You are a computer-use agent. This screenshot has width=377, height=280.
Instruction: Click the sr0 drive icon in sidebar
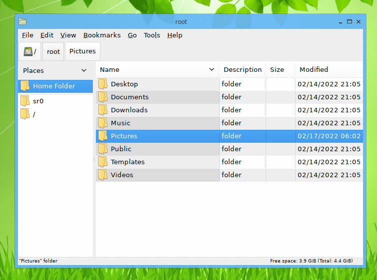coord(25,101)
